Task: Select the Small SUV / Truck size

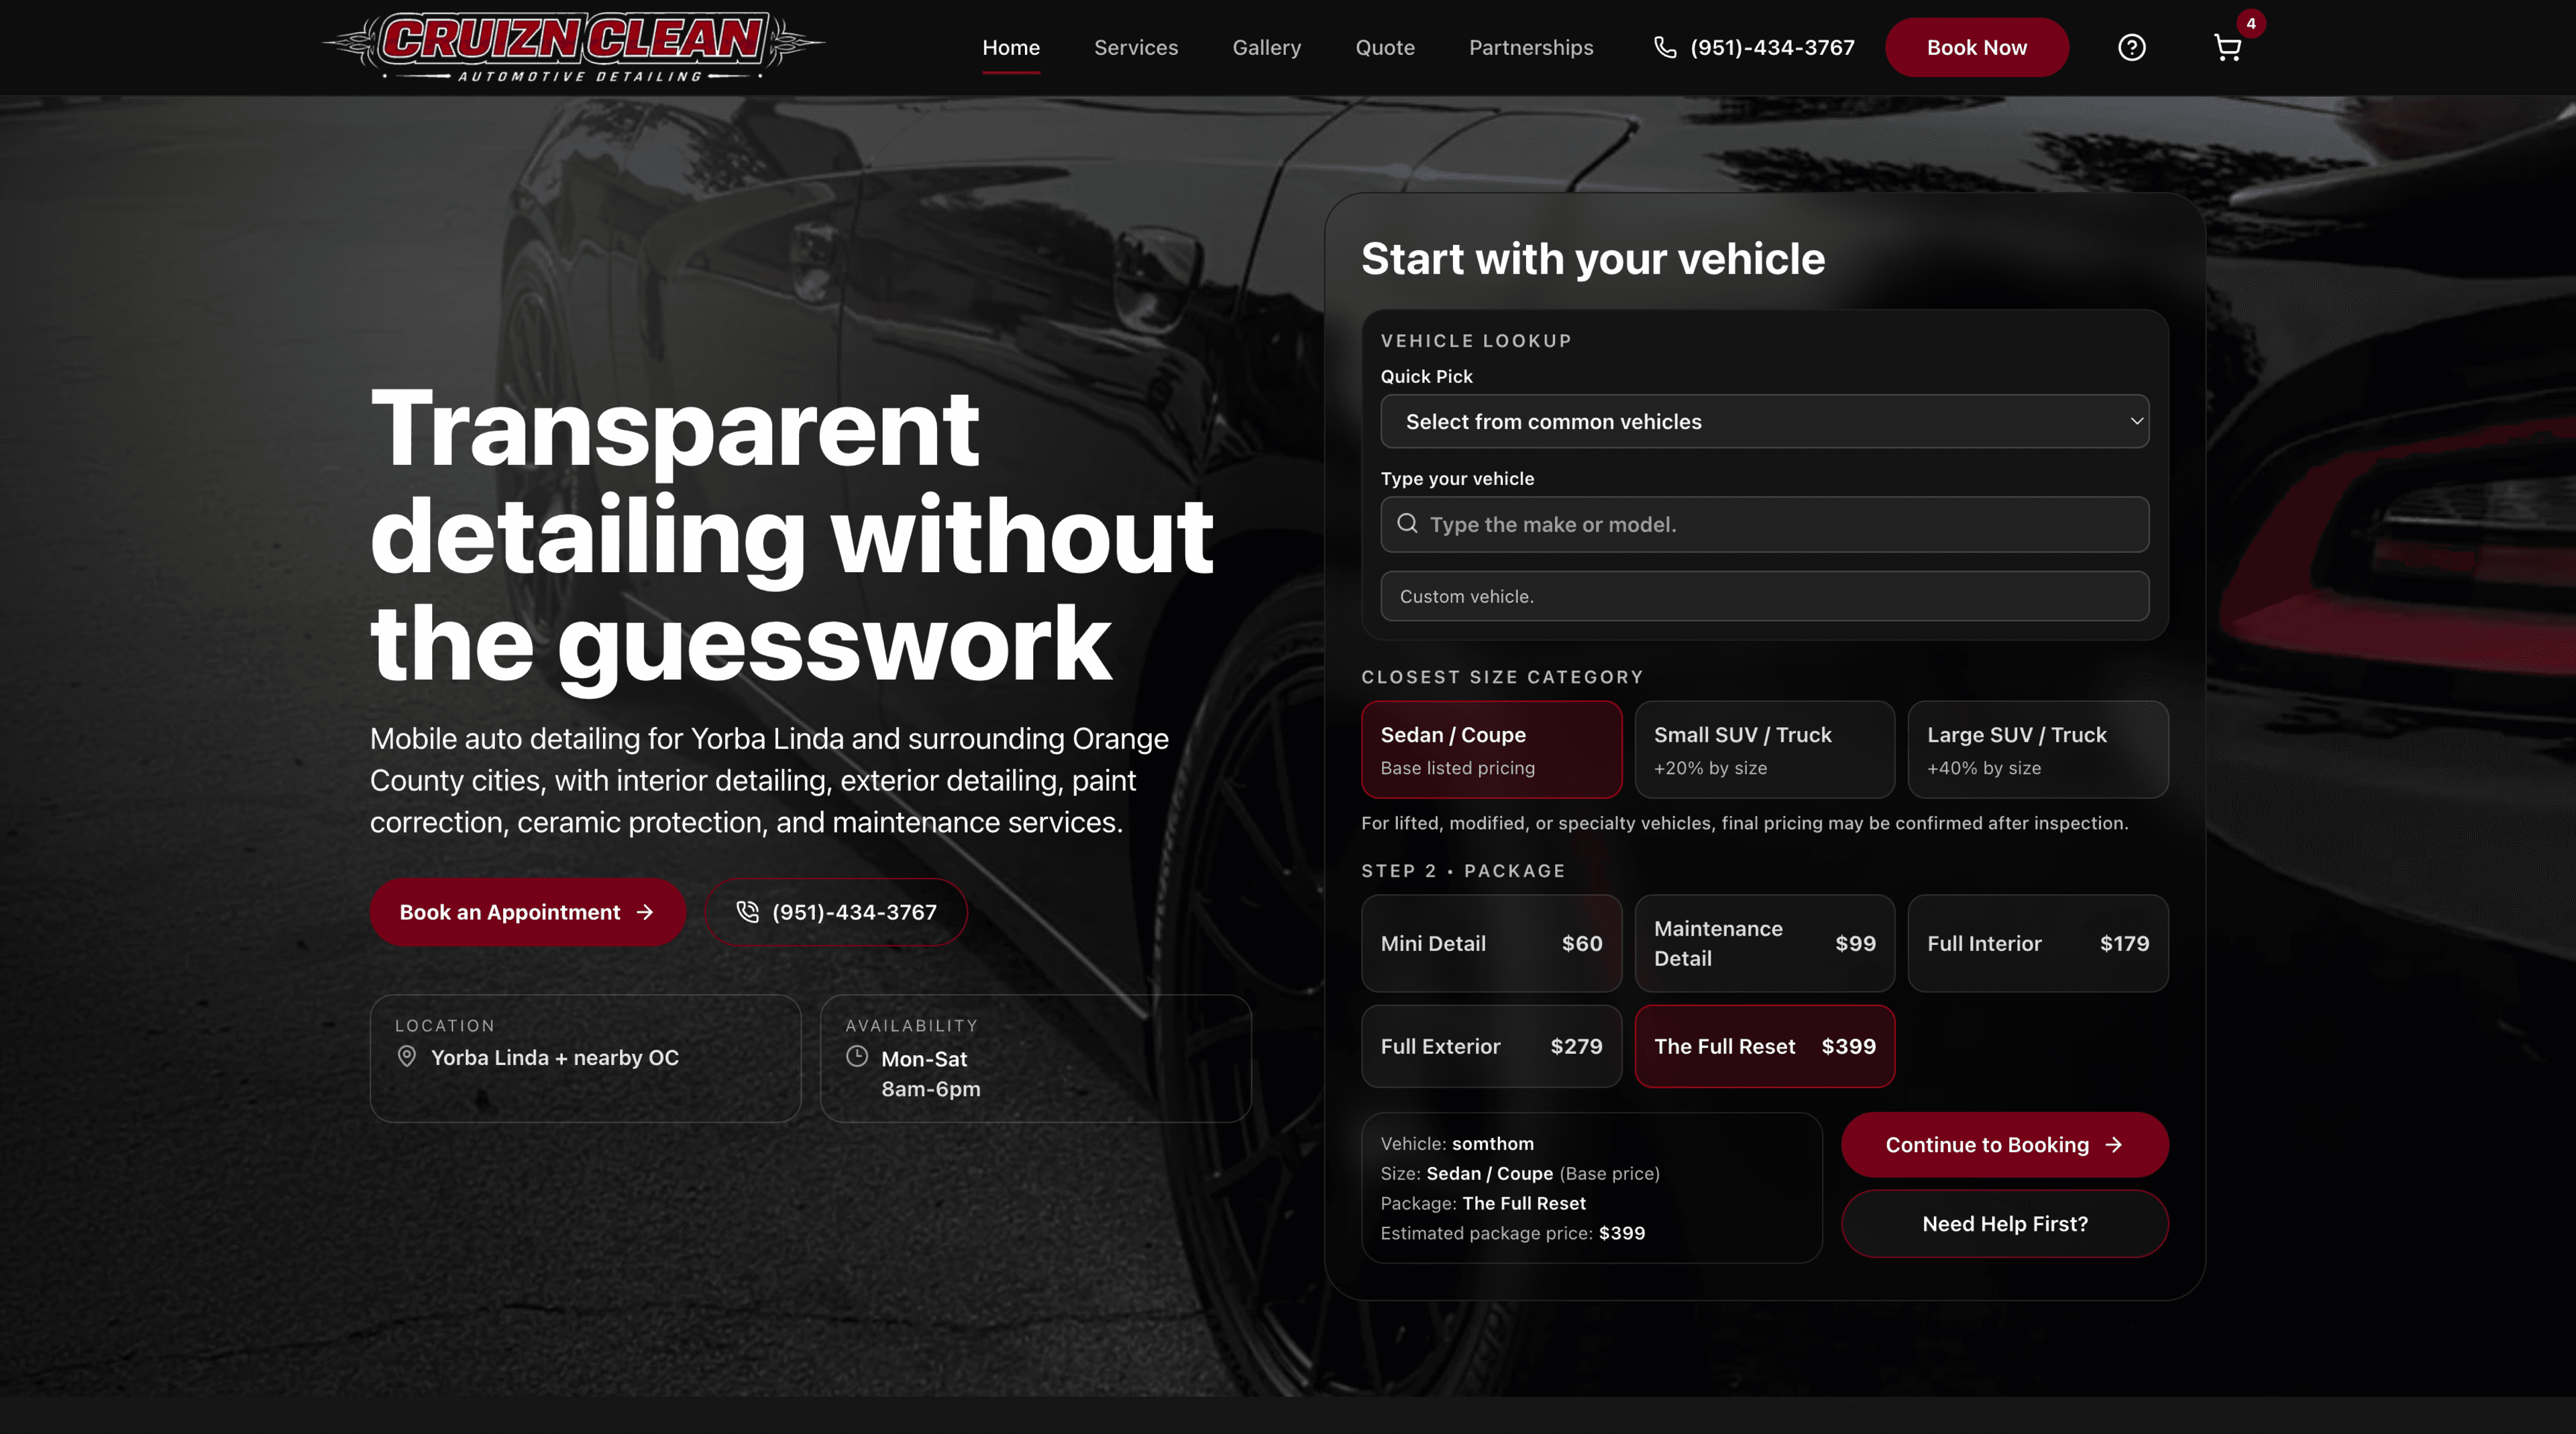Action: tap(1764, 749)
